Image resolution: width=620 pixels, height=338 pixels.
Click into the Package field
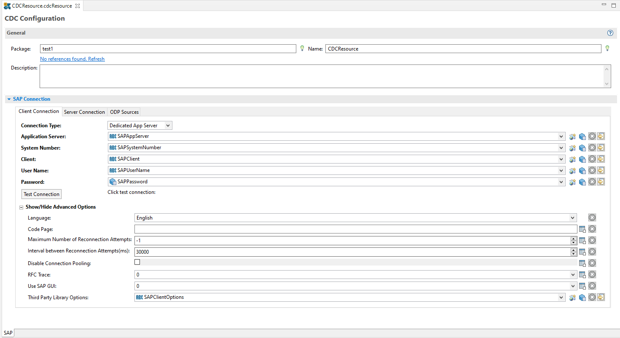pos(168,49)
